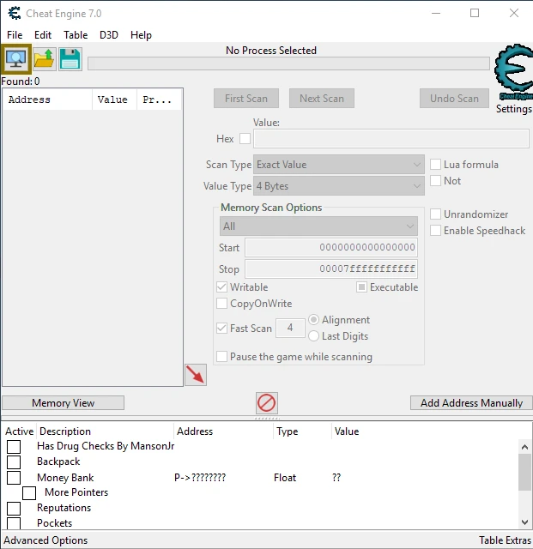
Task: Check the CopyOnWrite option
Action: 221,303
